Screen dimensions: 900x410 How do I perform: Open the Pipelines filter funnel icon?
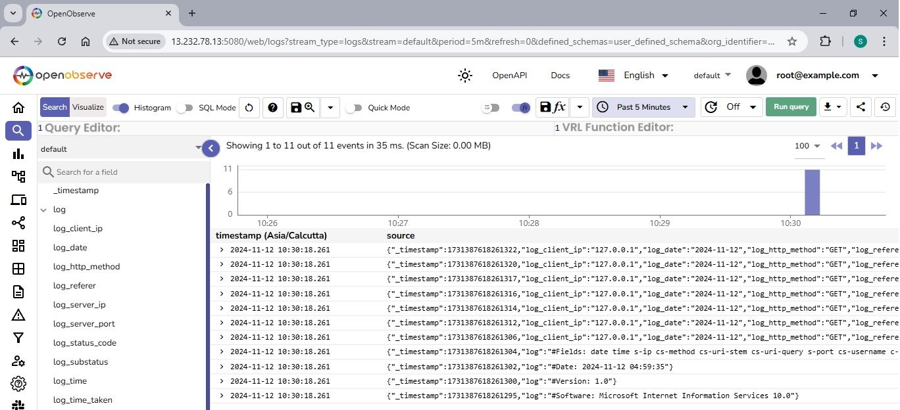click(18, 338)
